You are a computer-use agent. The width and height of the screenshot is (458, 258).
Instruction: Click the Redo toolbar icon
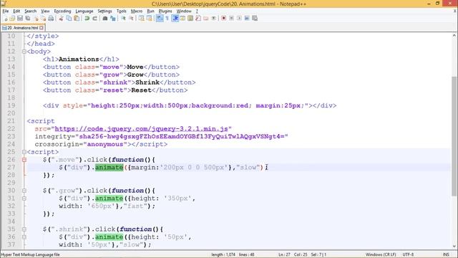pyautogui.click(x=94, y=19)
